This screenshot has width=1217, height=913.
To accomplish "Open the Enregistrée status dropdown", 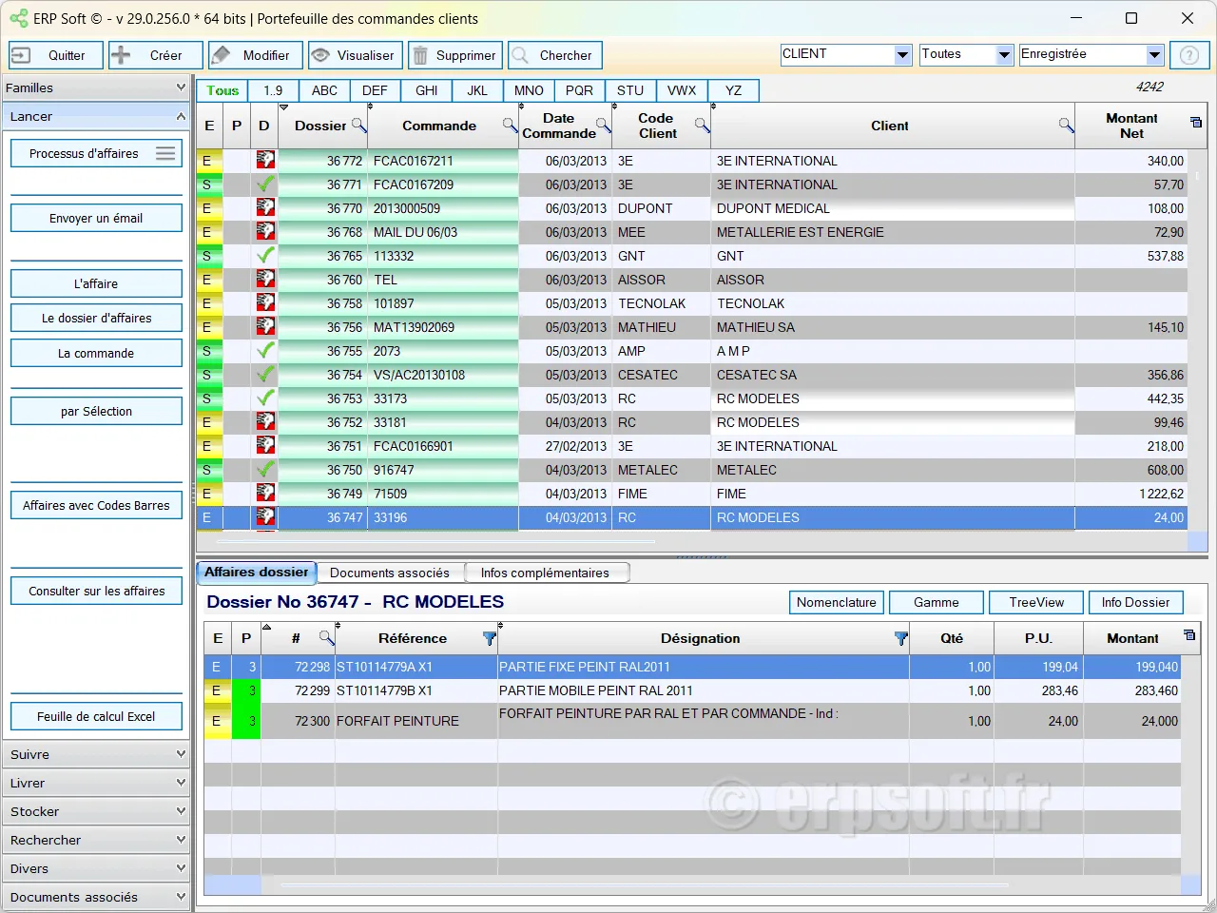I will [x=1154, y=55].
